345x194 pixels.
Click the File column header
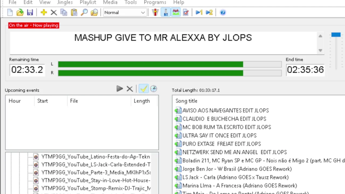coord(74,101)
